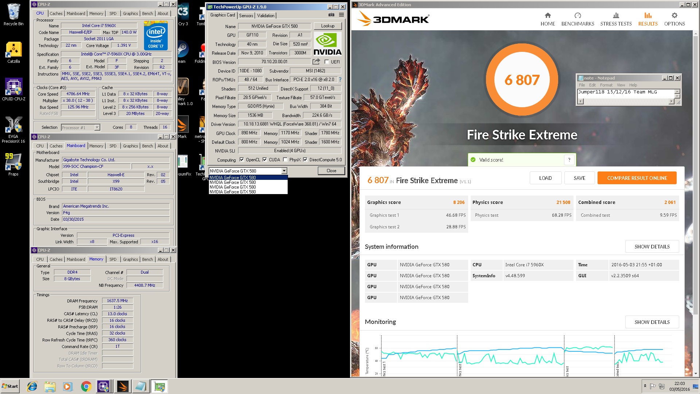This screenshot has width=700, height=394.
Task: Switch to GPU-Z via taskbar icon
Action: point(159,386)
